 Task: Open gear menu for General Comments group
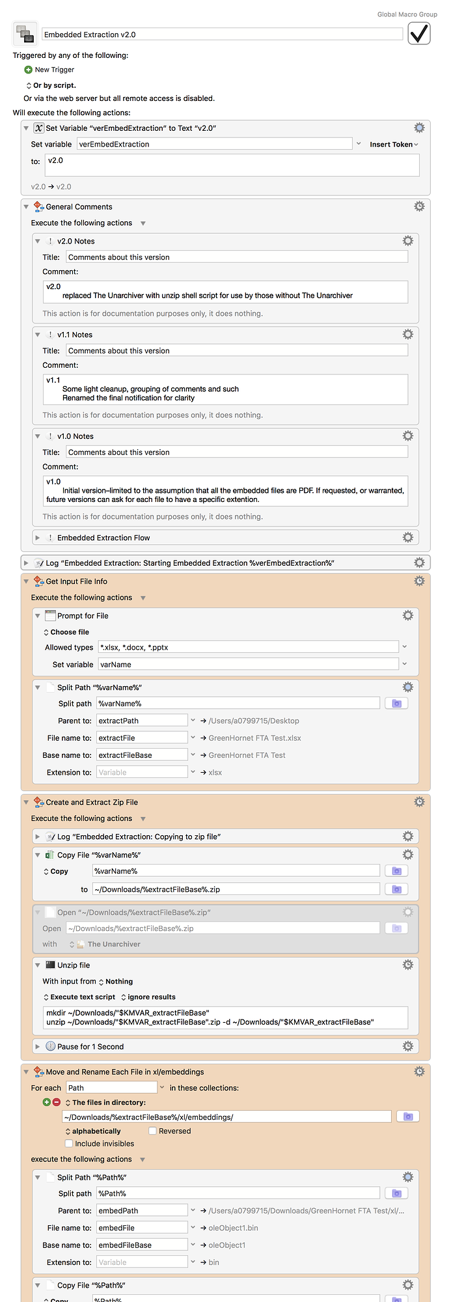coord(419,206)
